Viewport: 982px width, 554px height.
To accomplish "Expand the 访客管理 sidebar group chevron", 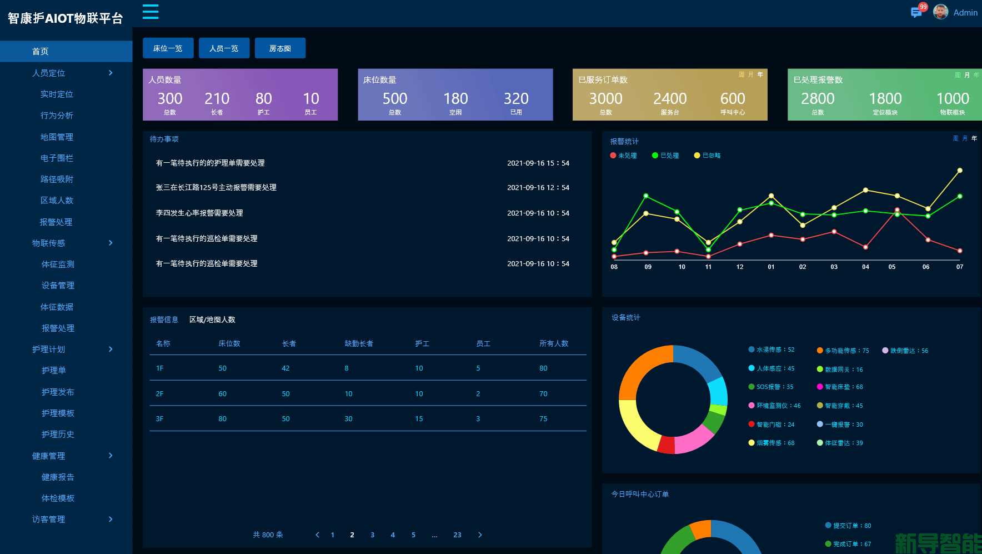I will [x=111, y=519].
